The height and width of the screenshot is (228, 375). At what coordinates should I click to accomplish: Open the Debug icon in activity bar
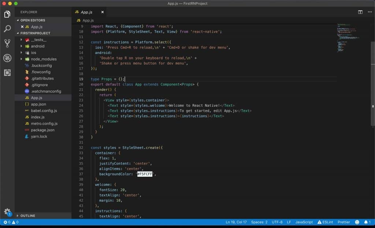click(x=8, y=58)
